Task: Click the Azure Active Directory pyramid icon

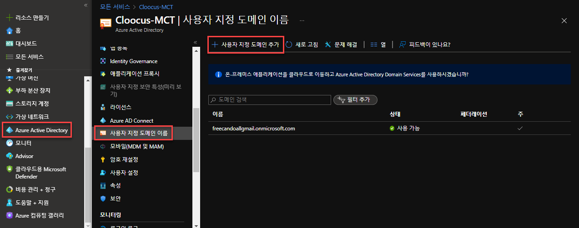Action: 10,130
